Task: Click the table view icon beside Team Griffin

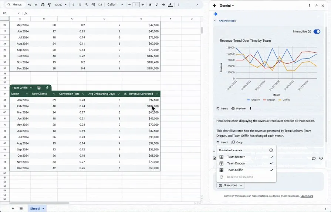Action: 39,88
